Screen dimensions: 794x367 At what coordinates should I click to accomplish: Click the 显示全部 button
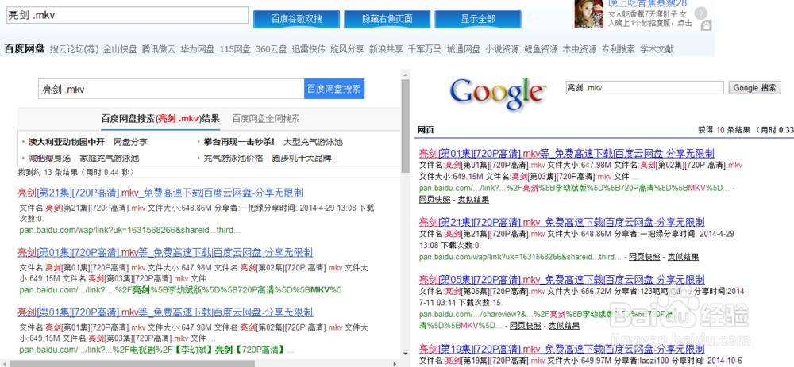[x=477, y=19]
